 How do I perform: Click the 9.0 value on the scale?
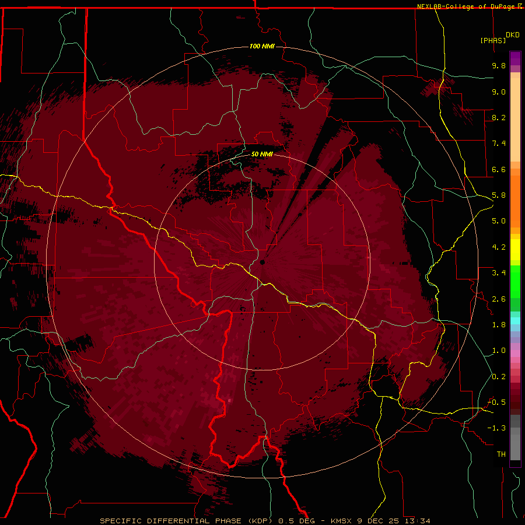(x=499, y=92)
